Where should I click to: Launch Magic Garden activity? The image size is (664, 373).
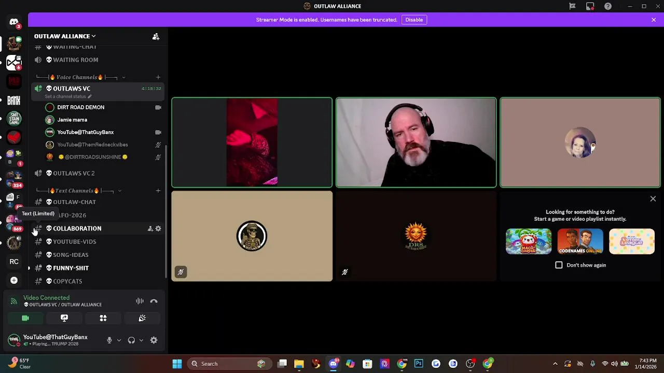point(529,241)
